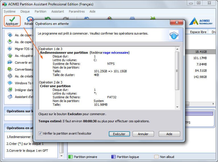Click the Espace libre column header
Image resolution: width=218 pixels, height=162 pixels.
[x=198, y=32]
